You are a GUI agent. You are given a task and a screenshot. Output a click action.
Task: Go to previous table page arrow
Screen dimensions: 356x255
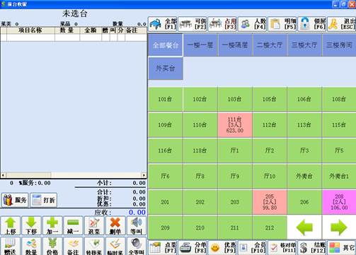click(x=304, y=227)
